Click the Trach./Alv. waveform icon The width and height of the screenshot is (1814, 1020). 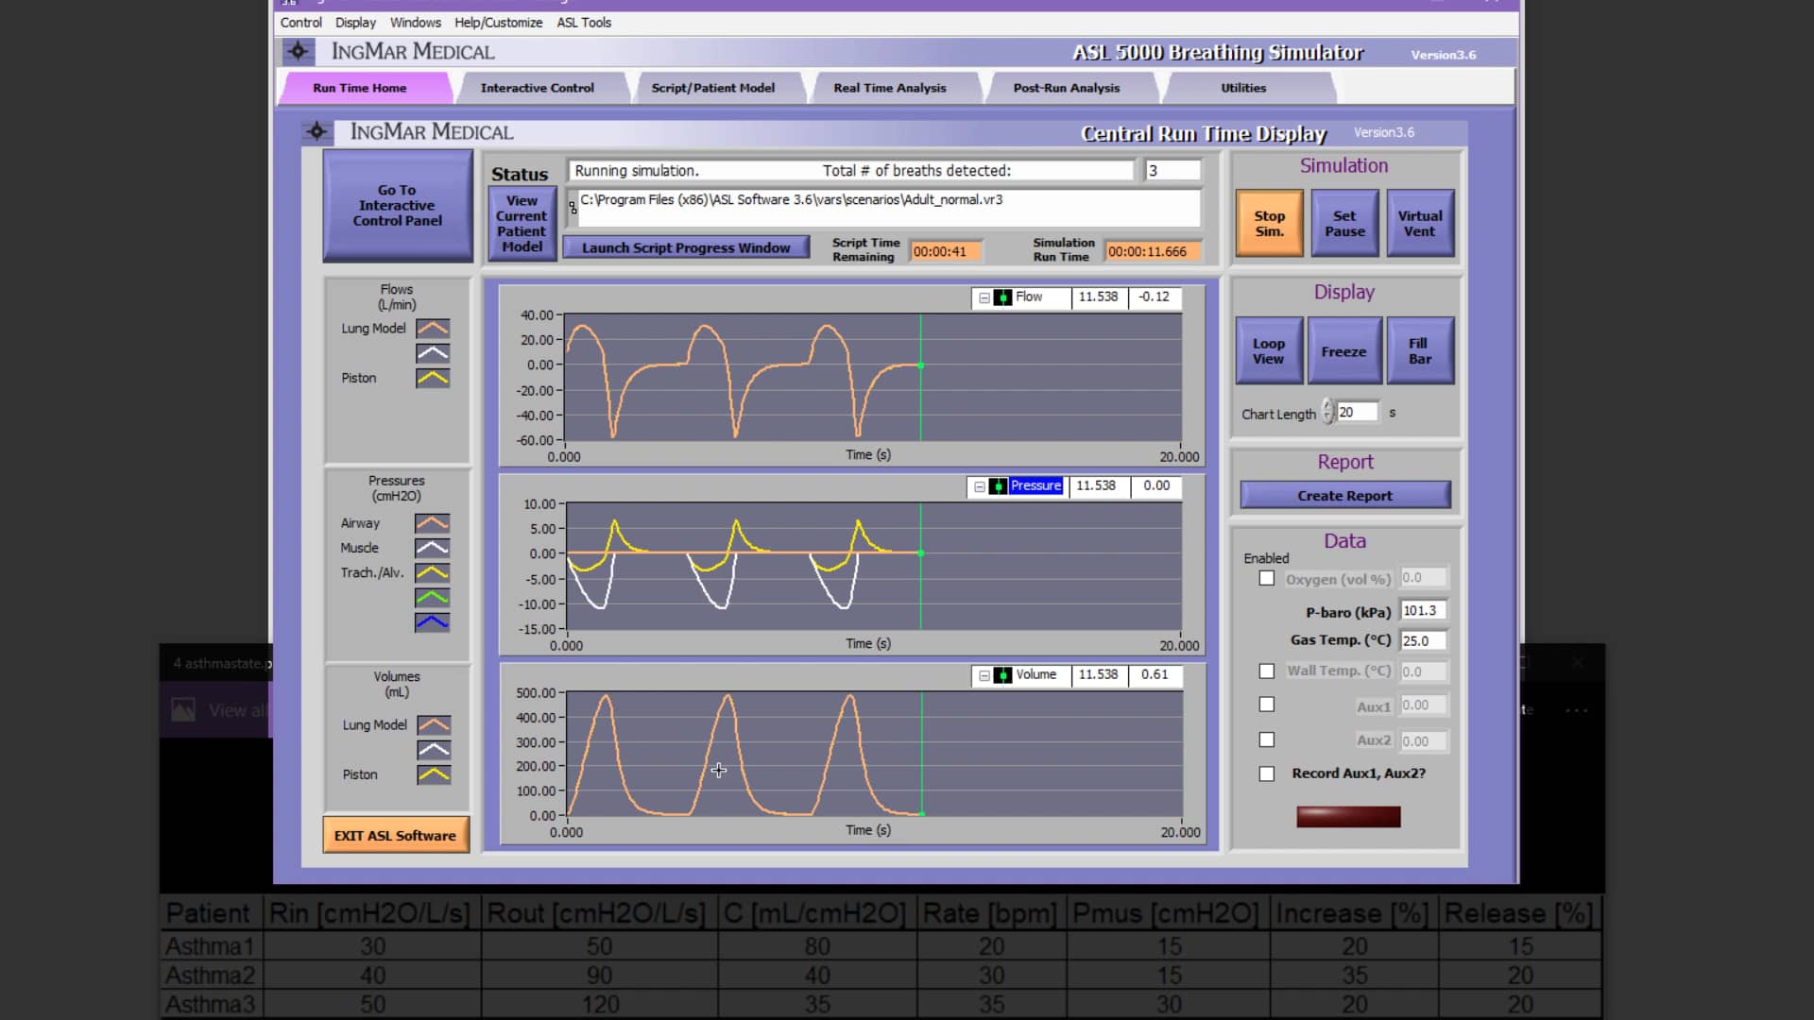coord(432,571)
